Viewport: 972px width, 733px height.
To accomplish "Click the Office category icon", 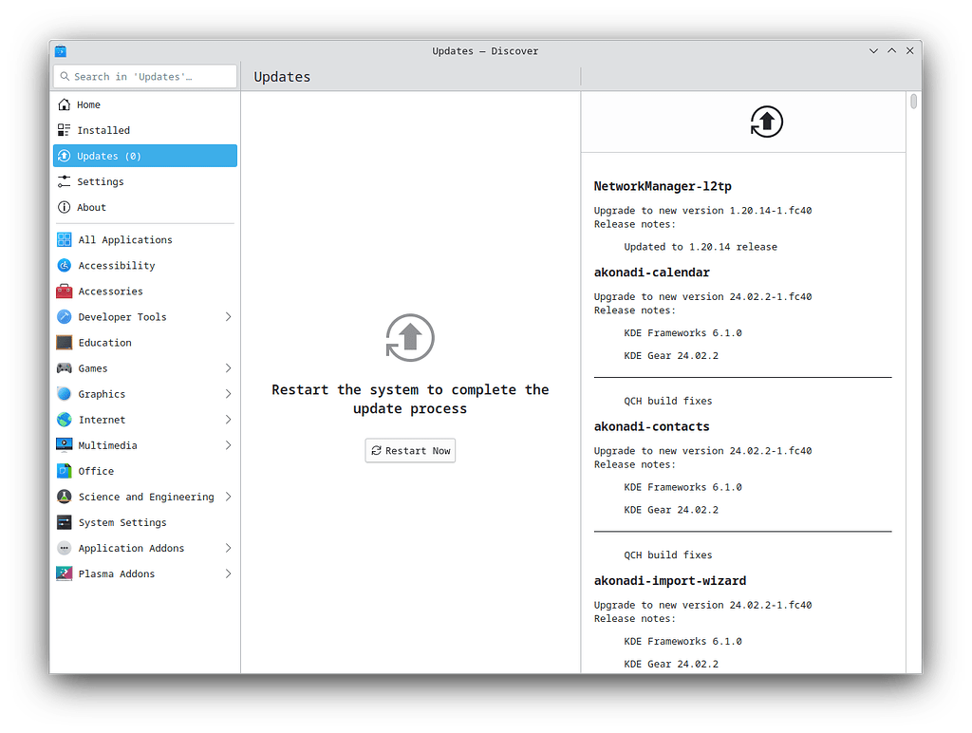I will (64, 471).
